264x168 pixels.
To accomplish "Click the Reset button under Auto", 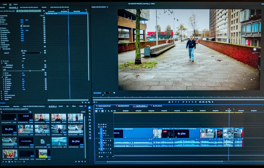I will 24,58.
